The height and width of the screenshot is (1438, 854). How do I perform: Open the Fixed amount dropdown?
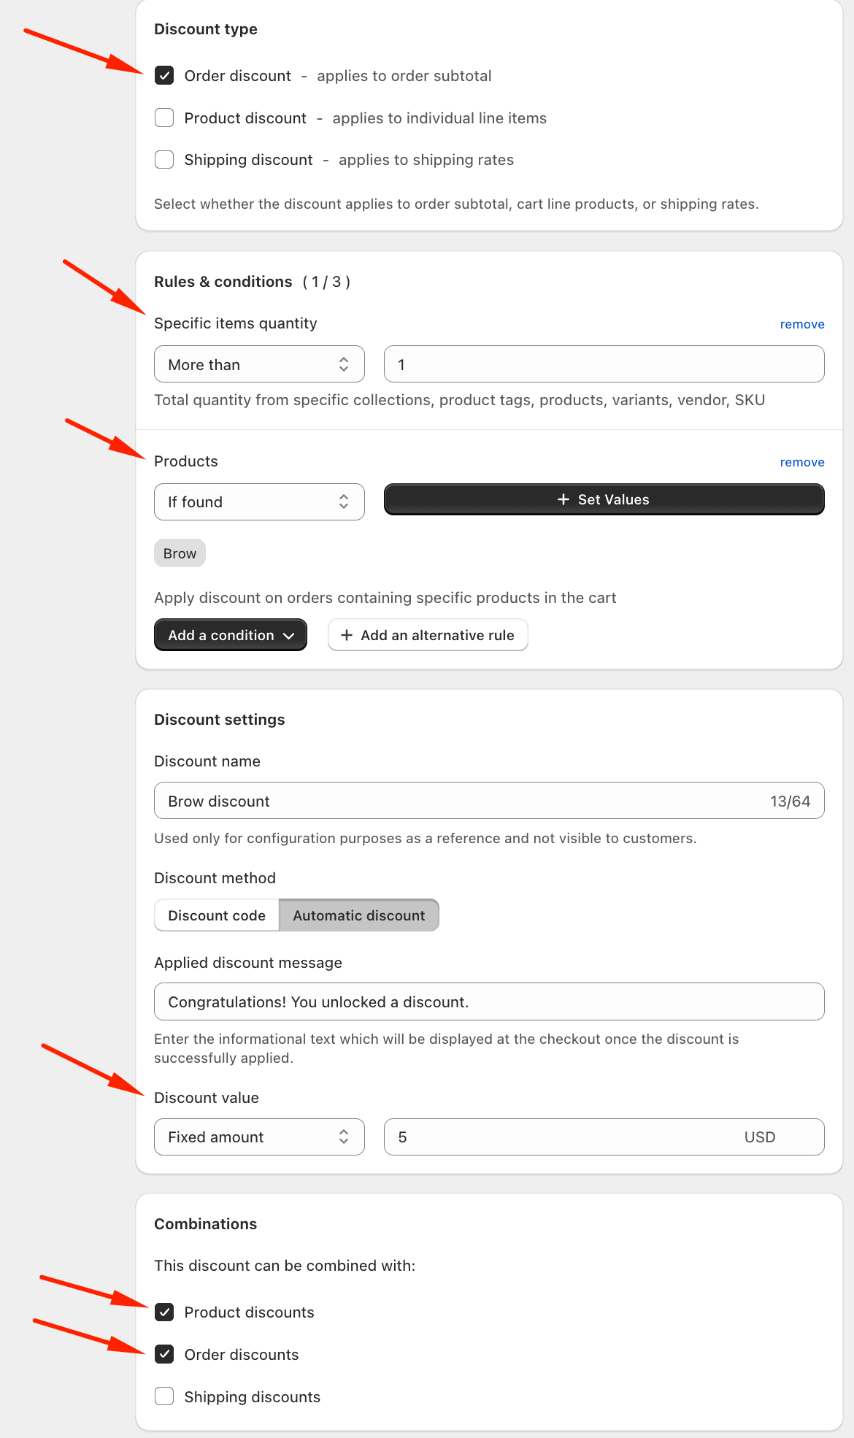pyautogui.click(x=259, y=1137)
